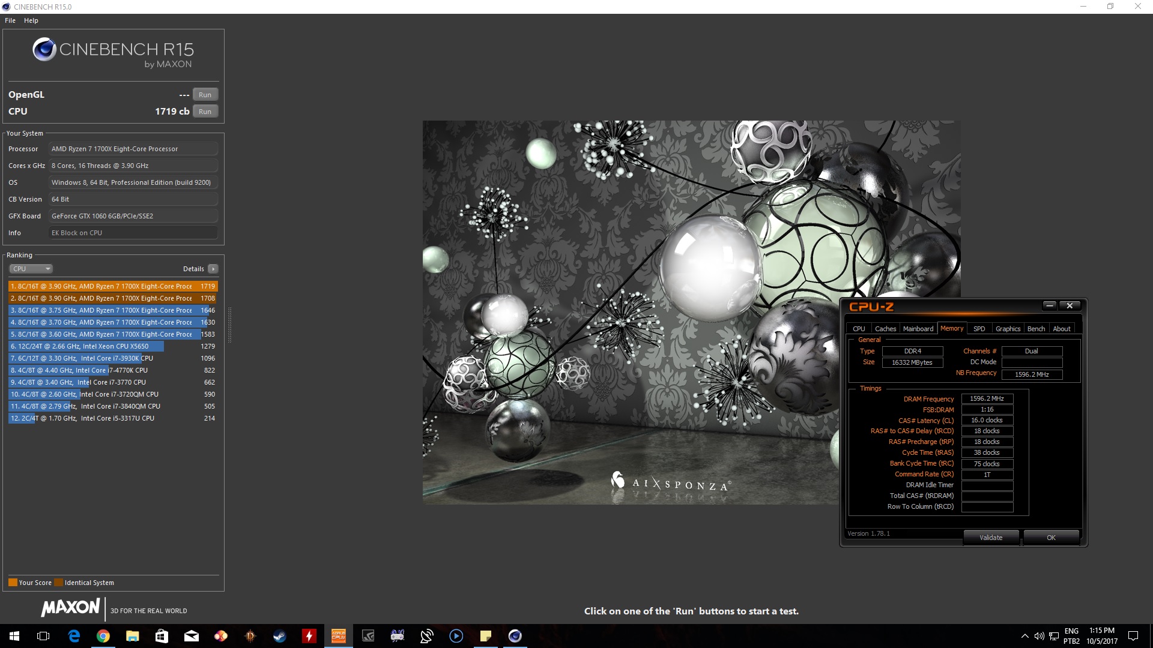Open red lightning bolt app on taskbar
The image size is (1153, 648).
309,636
